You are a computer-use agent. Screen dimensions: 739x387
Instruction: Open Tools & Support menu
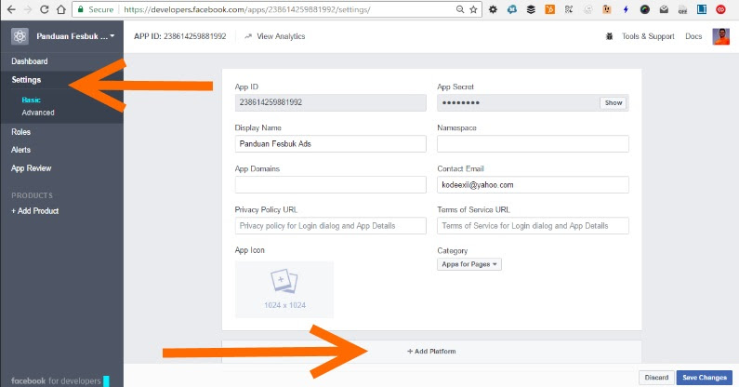pyautogui.click(x=648, y=36)
